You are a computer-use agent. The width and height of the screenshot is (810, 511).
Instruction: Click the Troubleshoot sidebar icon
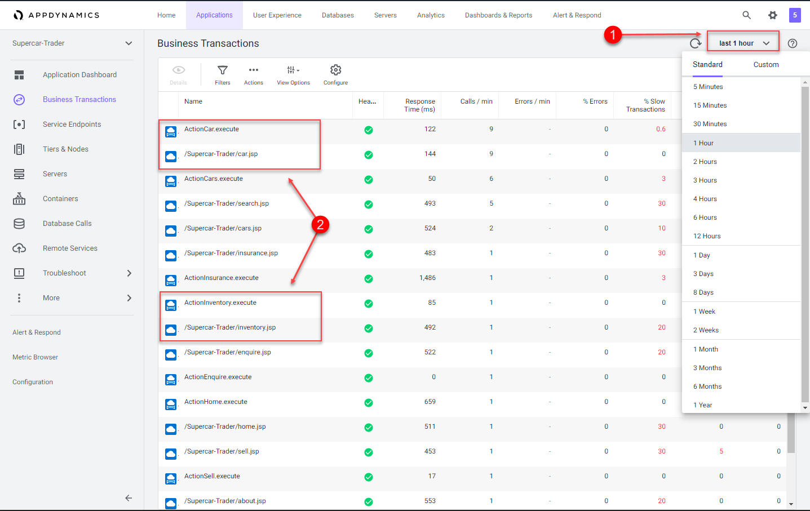19,273
